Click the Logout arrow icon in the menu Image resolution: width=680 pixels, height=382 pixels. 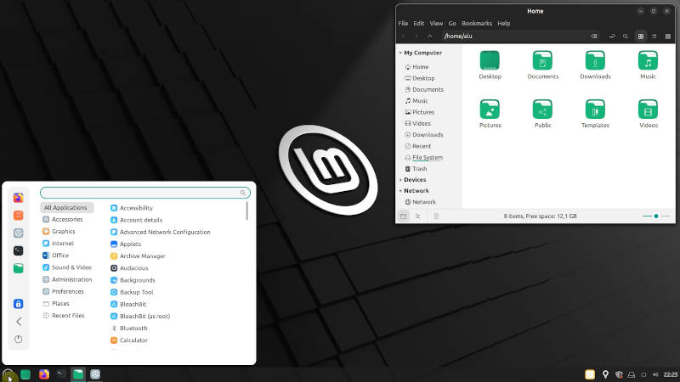18,322
